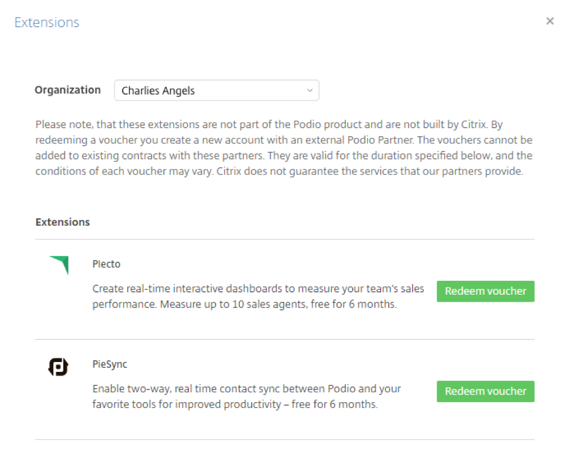Click the Citrix disclaimer paragraph
This screenshot has width=566, height=470.
(284, 148)
